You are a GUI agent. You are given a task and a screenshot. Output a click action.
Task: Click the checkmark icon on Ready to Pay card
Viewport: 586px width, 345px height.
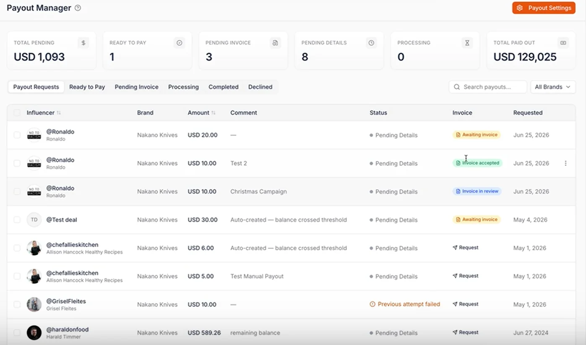(x=180, y=43)
